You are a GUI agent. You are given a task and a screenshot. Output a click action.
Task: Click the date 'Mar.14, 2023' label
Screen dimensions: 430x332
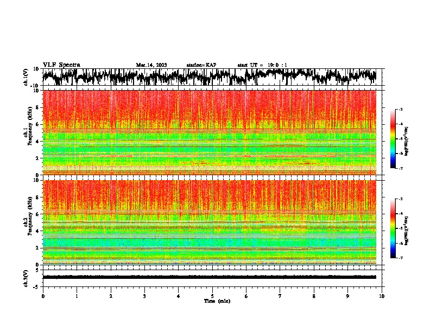coord(151,65)
